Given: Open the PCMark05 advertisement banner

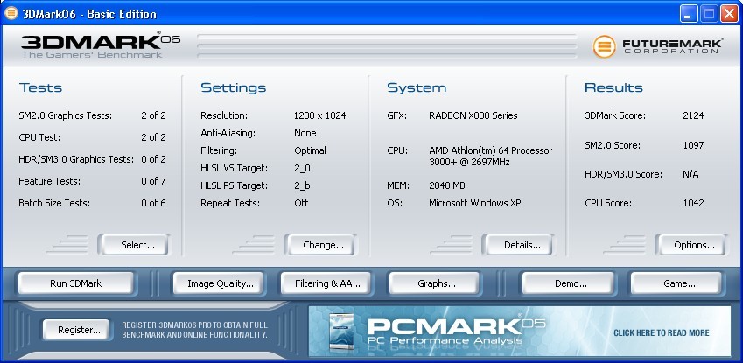Looking at the screenshot, I should pyautogui.click(x=520, y=331).
